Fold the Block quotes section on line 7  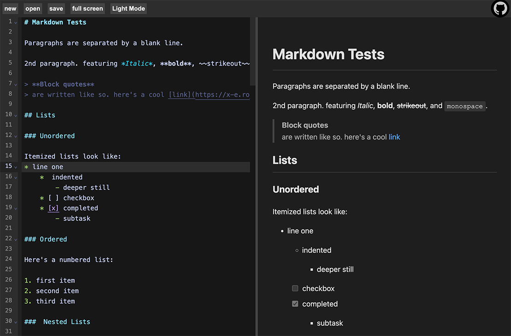click(x=15, y=83)
